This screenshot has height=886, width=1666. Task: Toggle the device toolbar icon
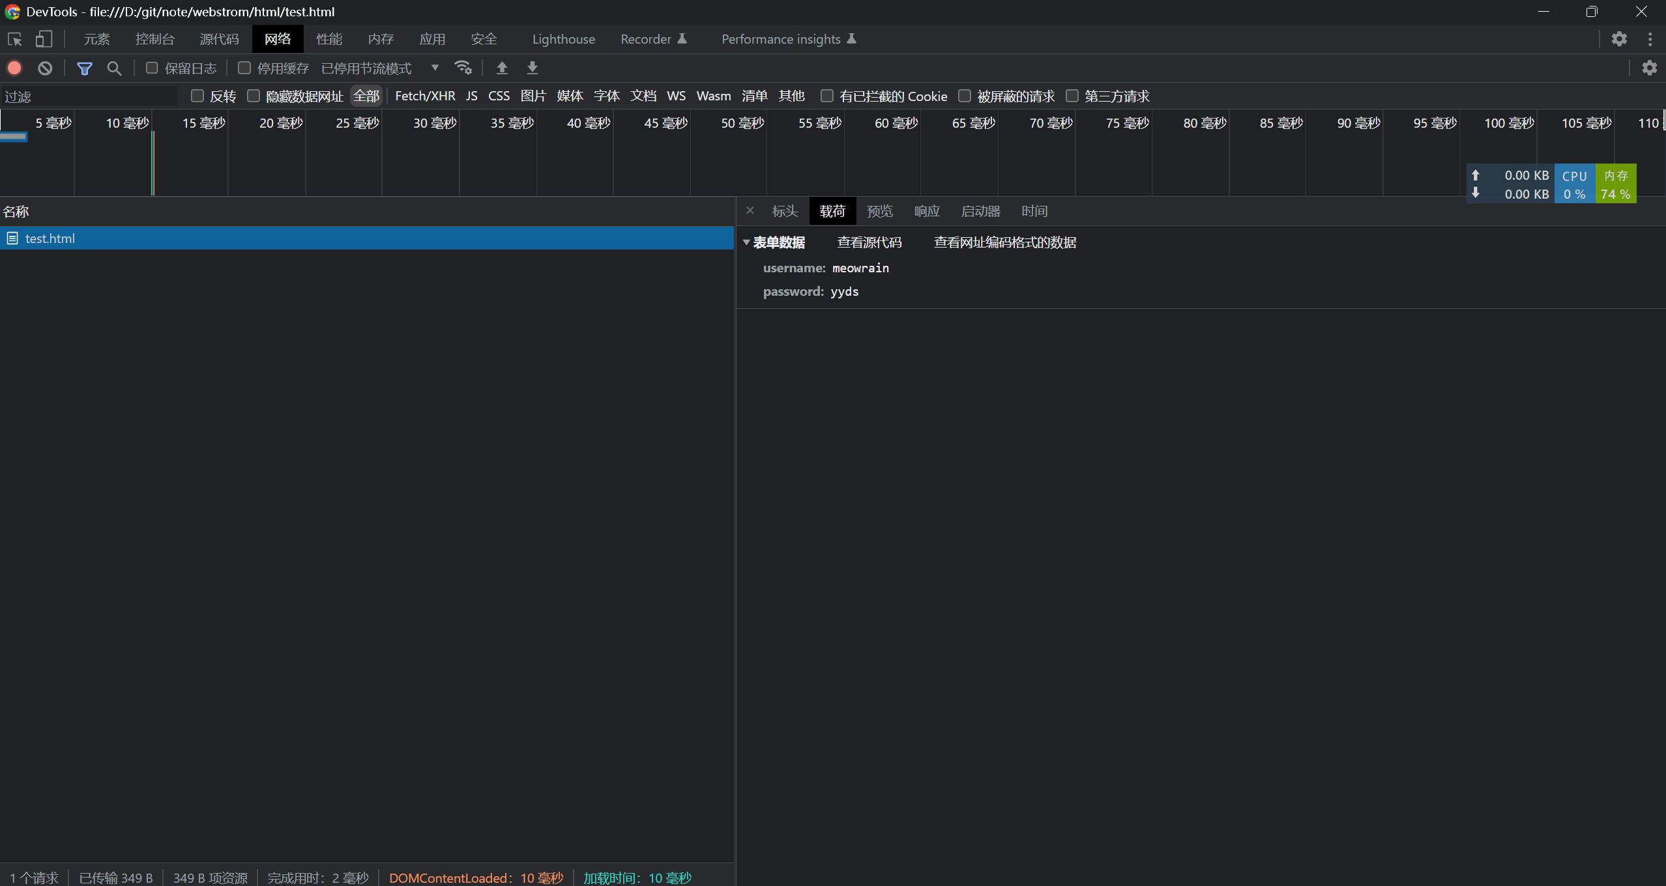point(44,39)
